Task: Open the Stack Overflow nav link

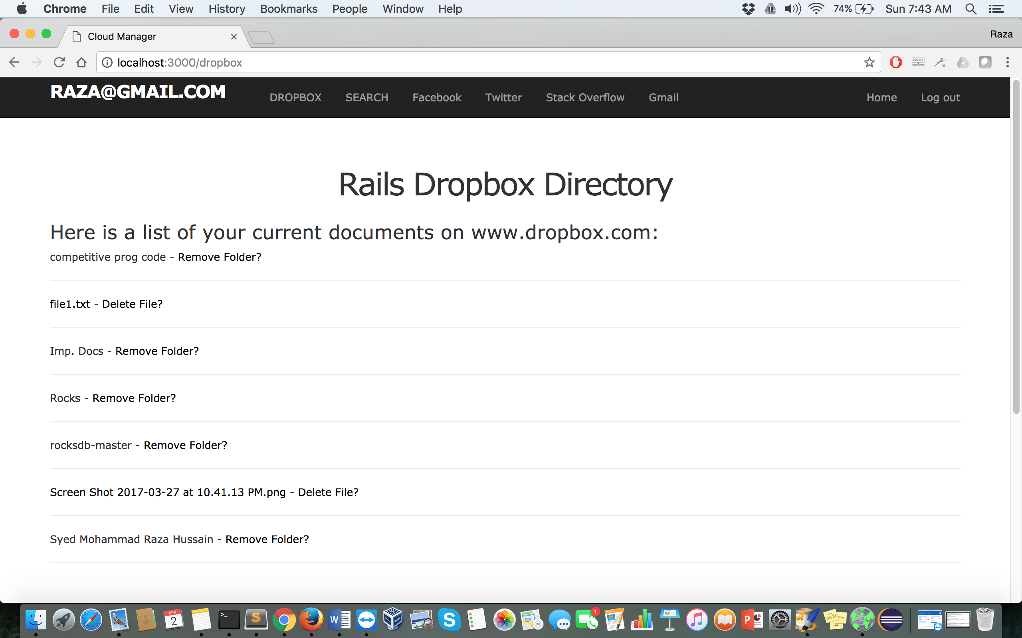Action: [x=585, y=97]
